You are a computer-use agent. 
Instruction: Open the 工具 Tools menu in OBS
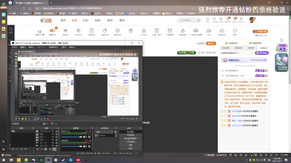click(63, 47)
